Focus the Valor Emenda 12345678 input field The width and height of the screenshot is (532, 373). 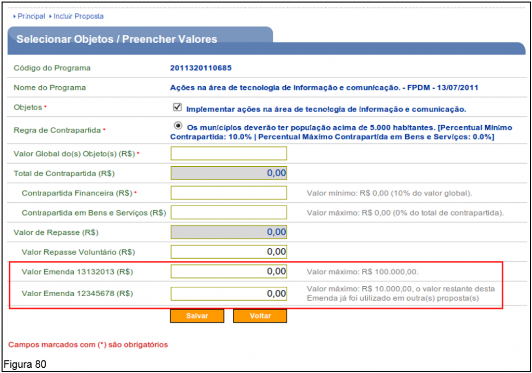coord(229,294)
